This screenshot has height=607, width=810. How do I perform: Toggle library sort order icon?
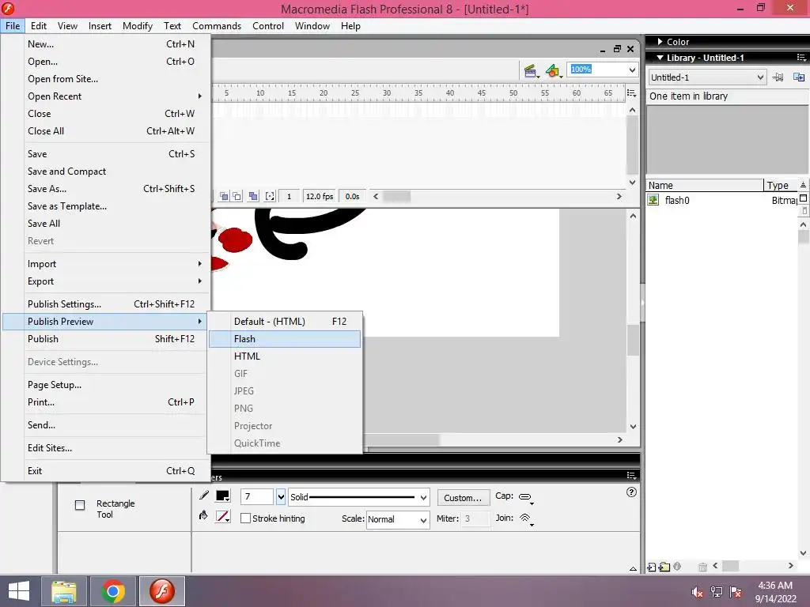(x=803, y=185)
